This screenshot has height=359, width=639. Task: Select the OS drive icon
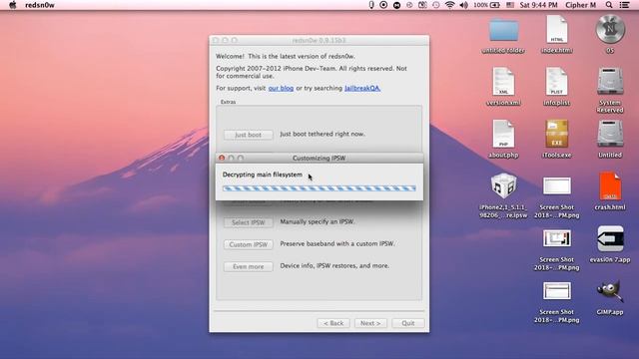click(610, 29)
